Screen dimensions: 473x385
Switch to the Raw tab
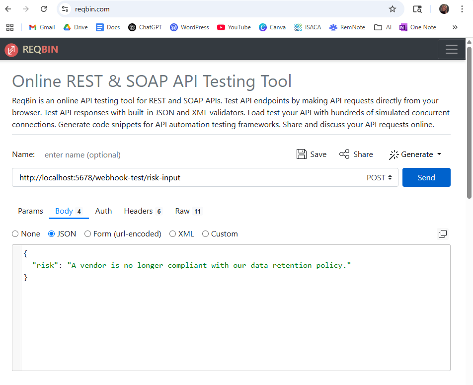pos(188,211)
